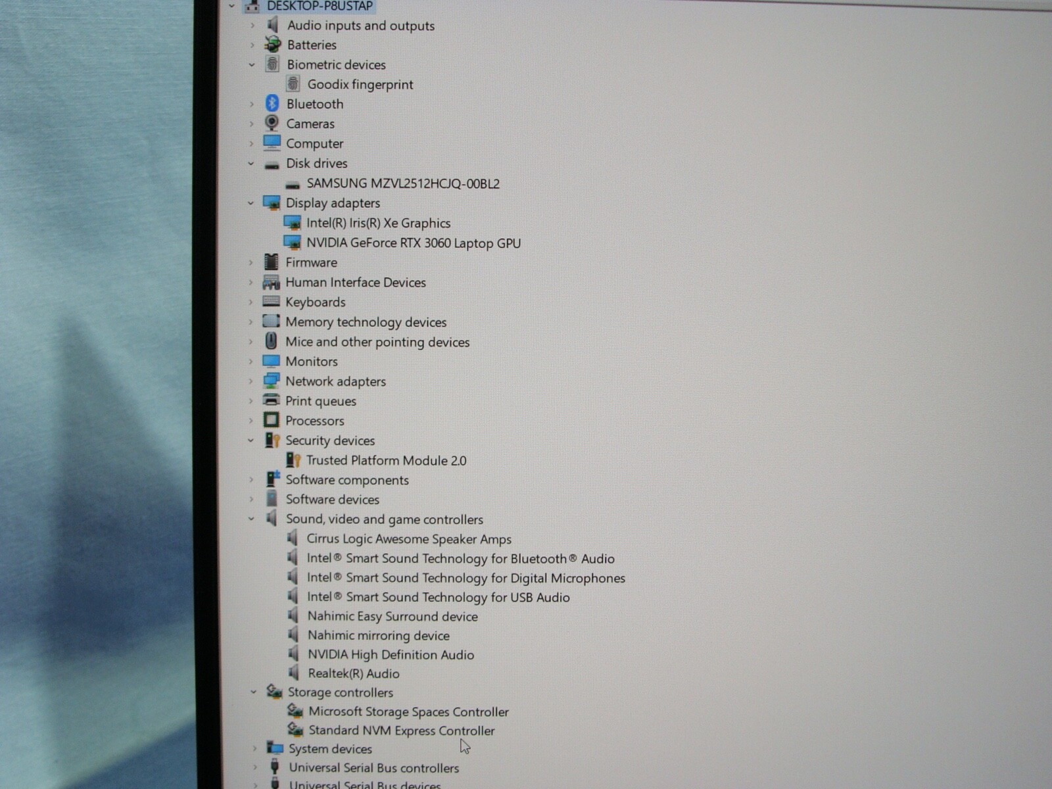
Task: Click the Print queues printer icon
Action: click(272, 400)
